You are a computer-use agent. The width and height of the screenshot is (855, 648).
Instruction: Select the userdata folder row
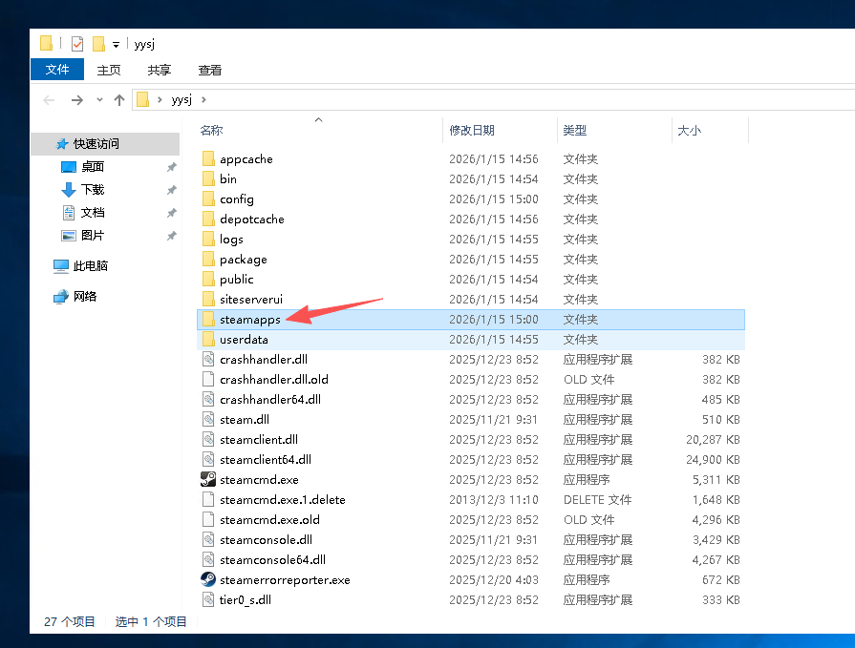(244, 340)
